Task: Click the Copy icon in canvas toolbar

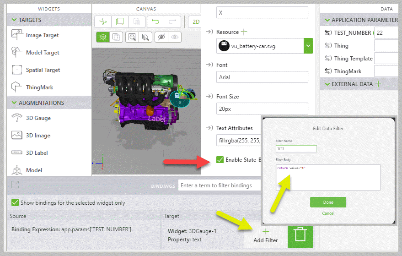Action: [x=119, y=22]
